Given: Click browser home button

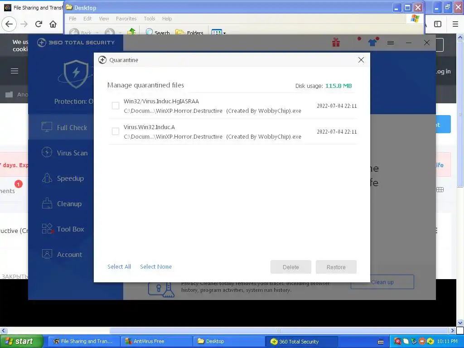Looking at the screenshot, I should [x=53, y=24].
